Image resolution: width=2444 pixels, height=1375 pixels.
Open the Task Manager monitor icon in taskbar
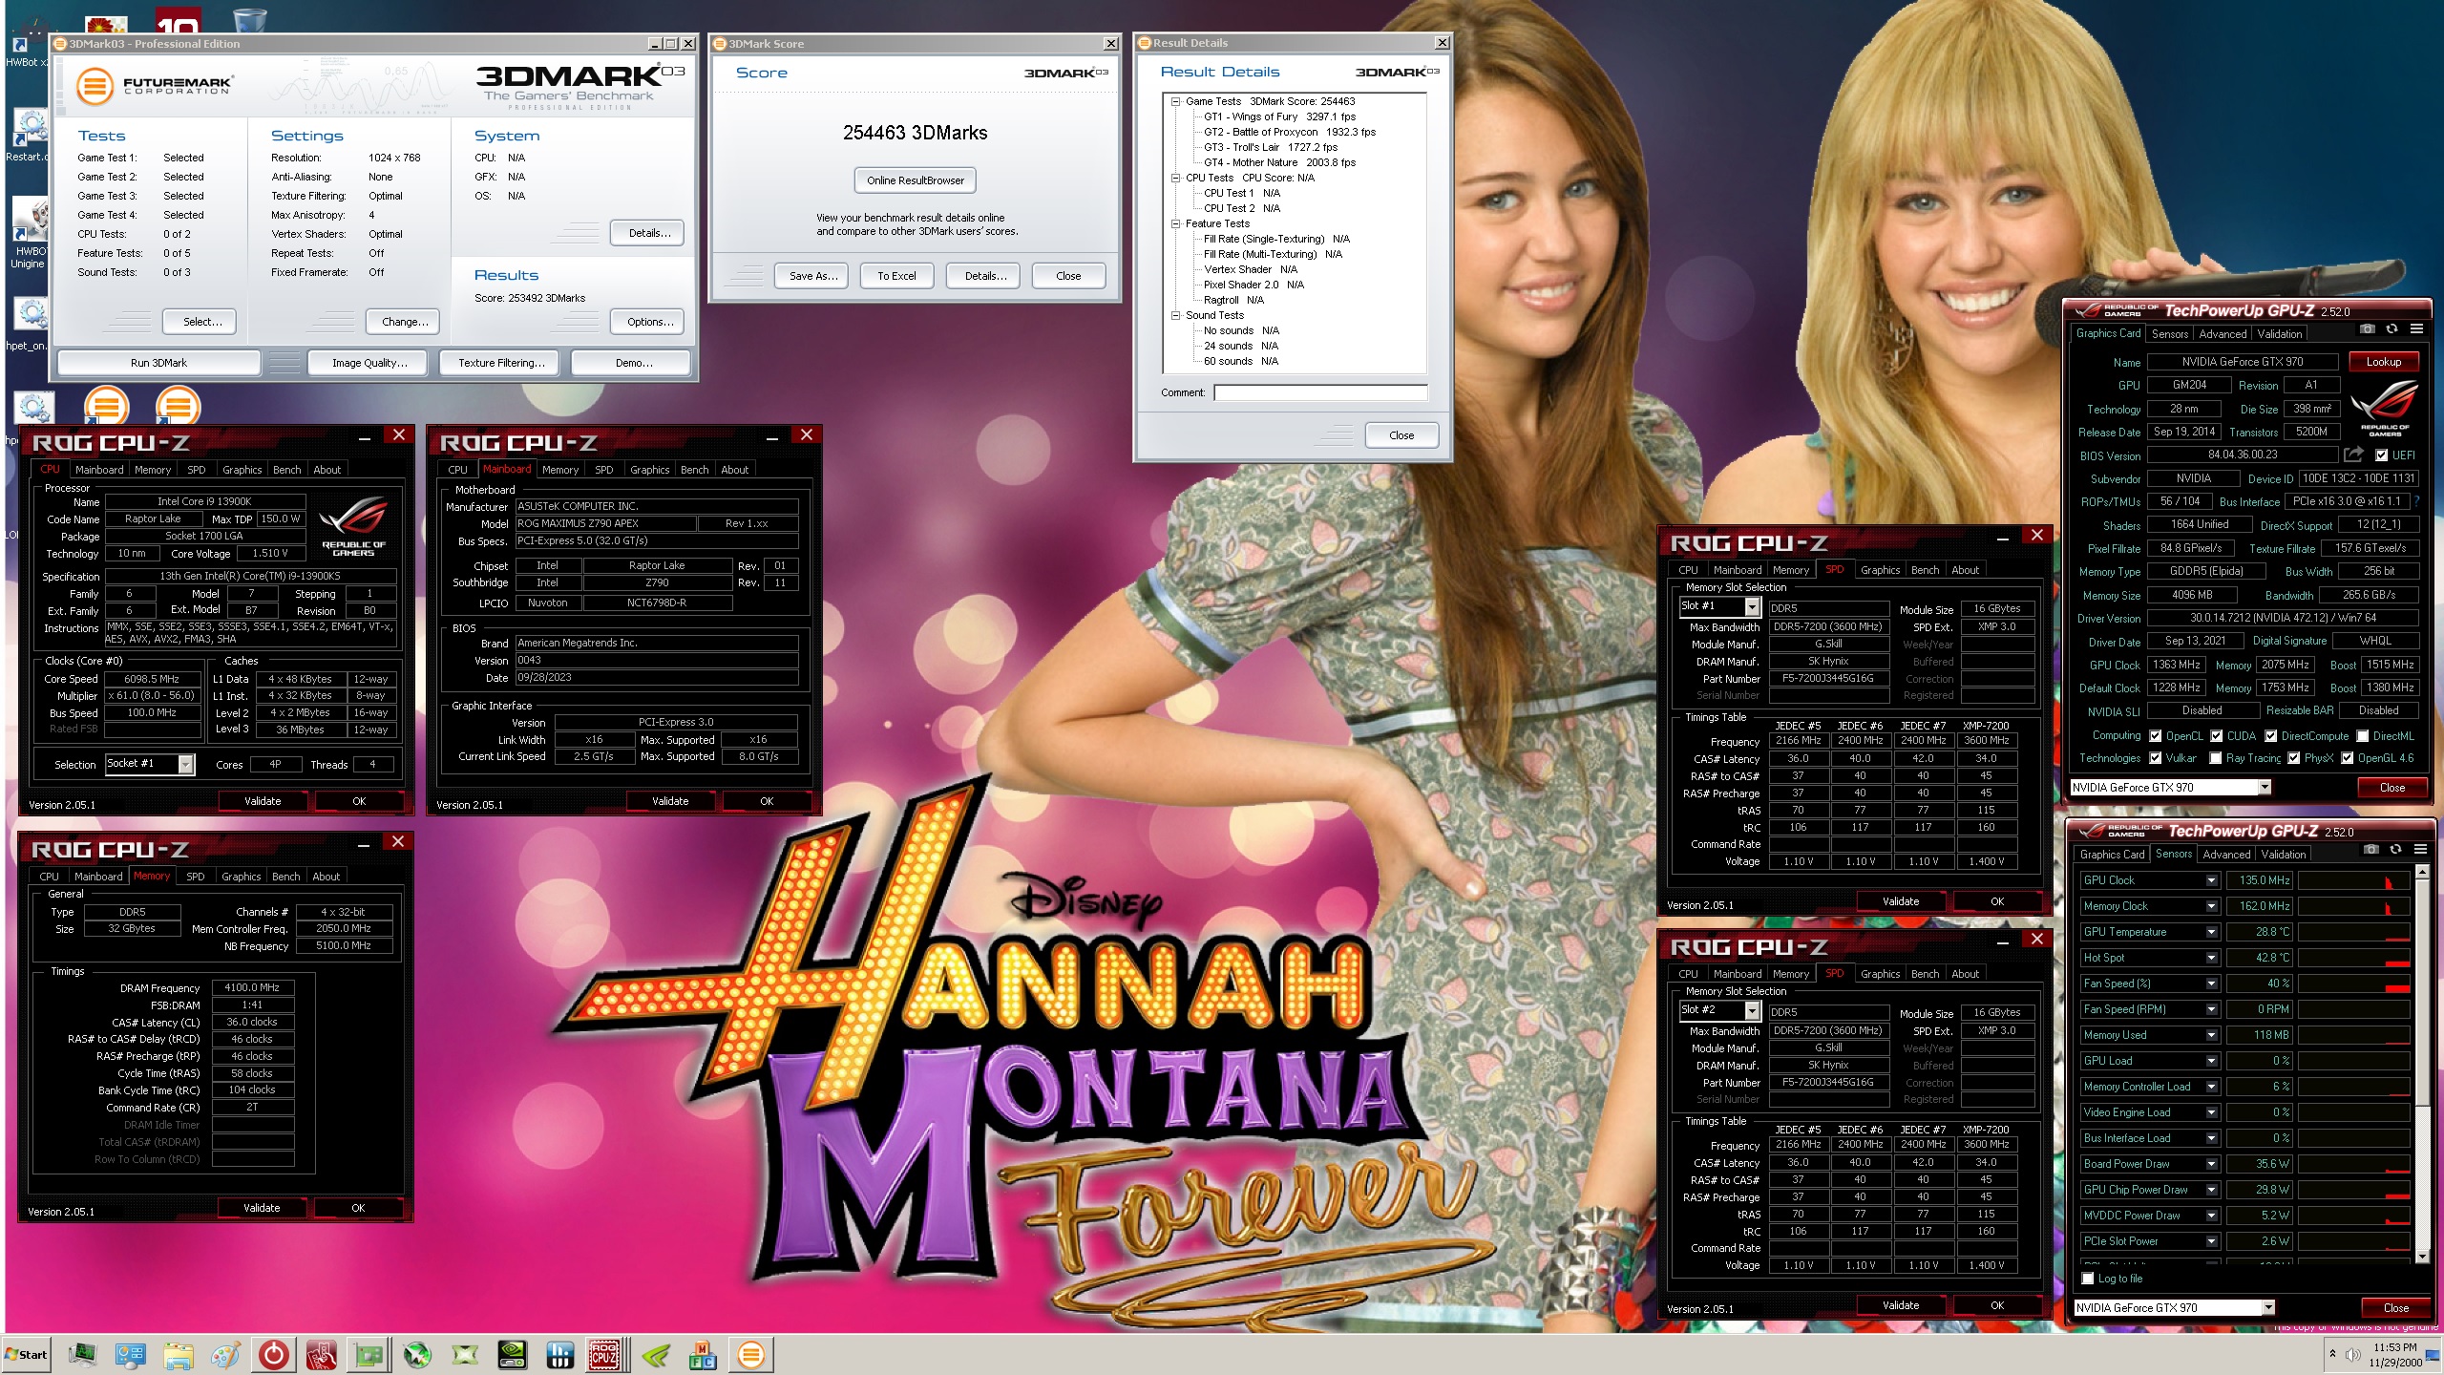tap(83, 1354)
